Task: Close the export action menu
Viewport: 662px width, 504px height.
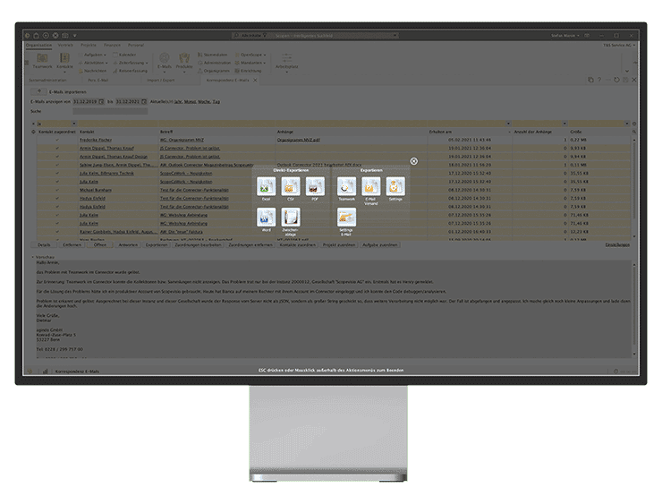Action: point(413,161)
